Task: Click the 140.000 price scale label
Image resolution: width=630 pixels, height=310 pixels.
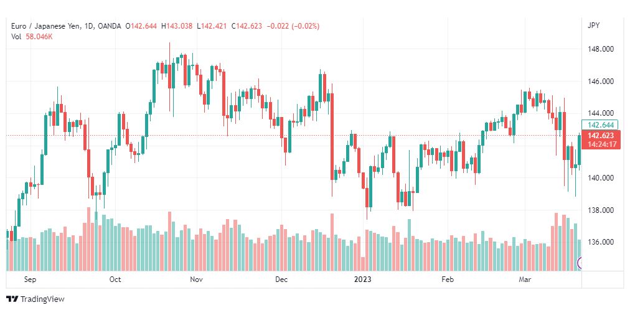Action: pos(601,178)
